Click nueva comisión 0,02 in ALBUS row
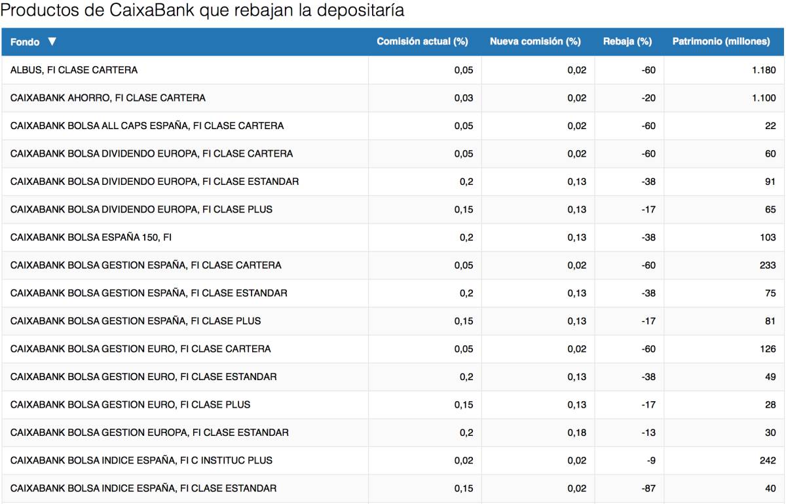Viewport: 786px width, 504px height. tap(577, 70)
